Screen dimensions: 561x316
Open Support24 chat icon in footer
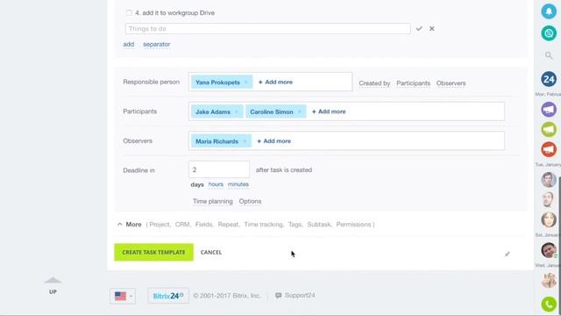pyautogui.click(x=279, y=296)
